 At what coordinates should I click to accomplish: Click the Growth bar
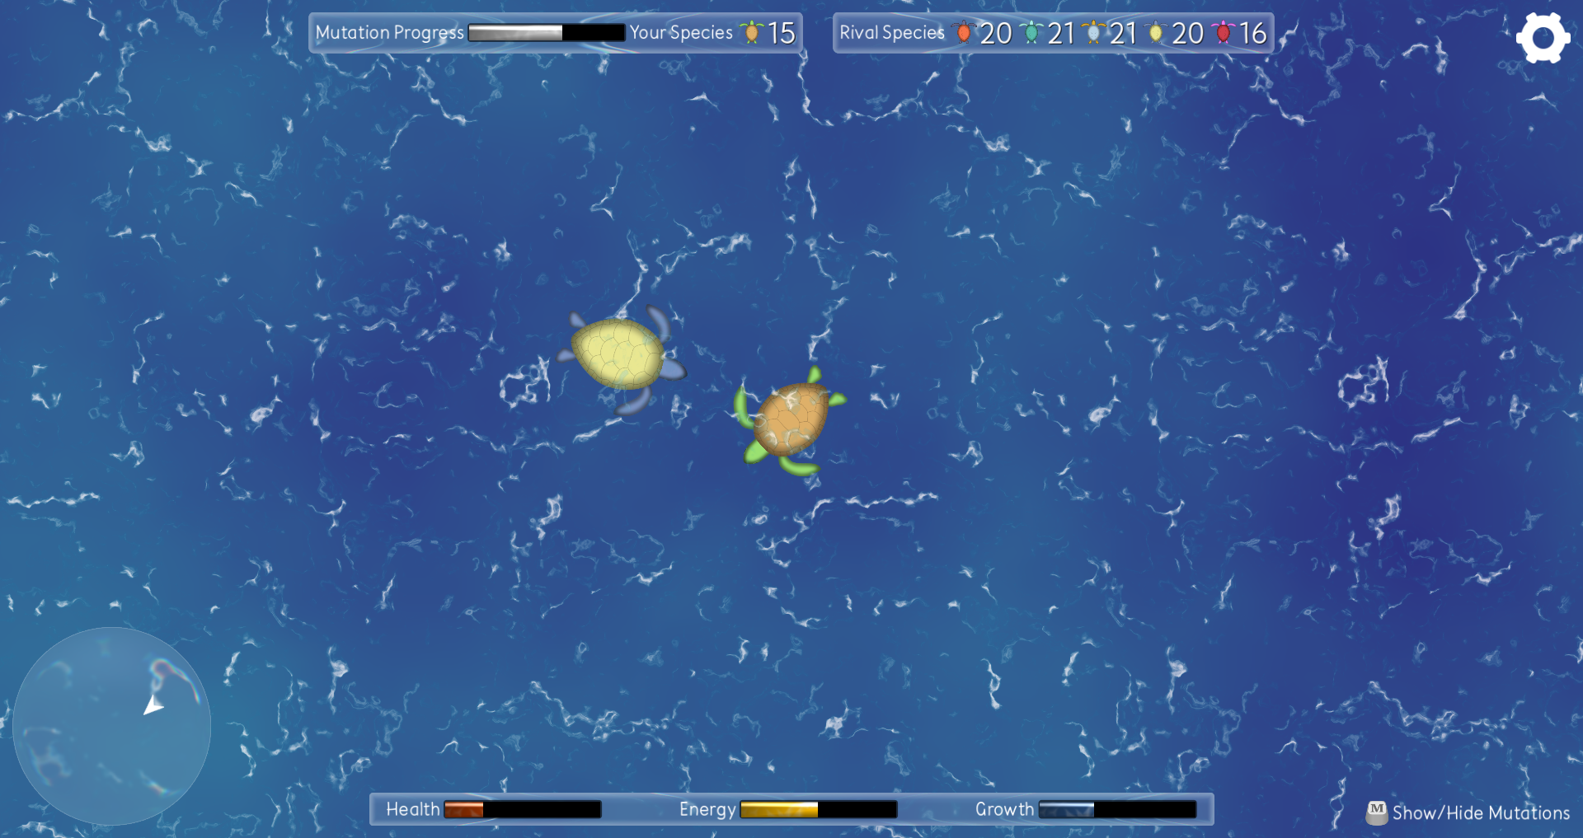pyautogui.click(x=1118, y=810)
